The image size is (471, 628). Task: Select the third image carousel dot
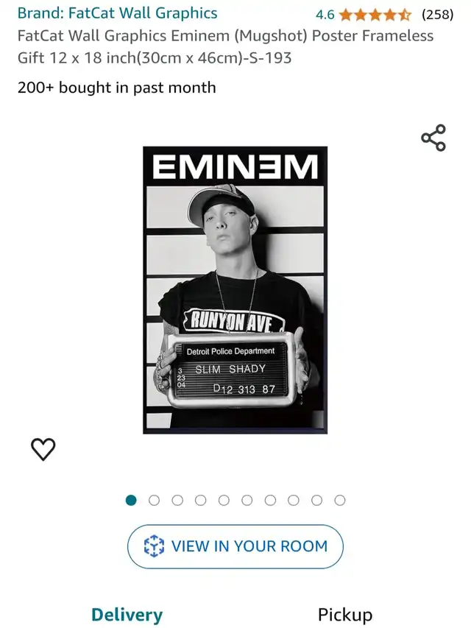pos(177,500)
